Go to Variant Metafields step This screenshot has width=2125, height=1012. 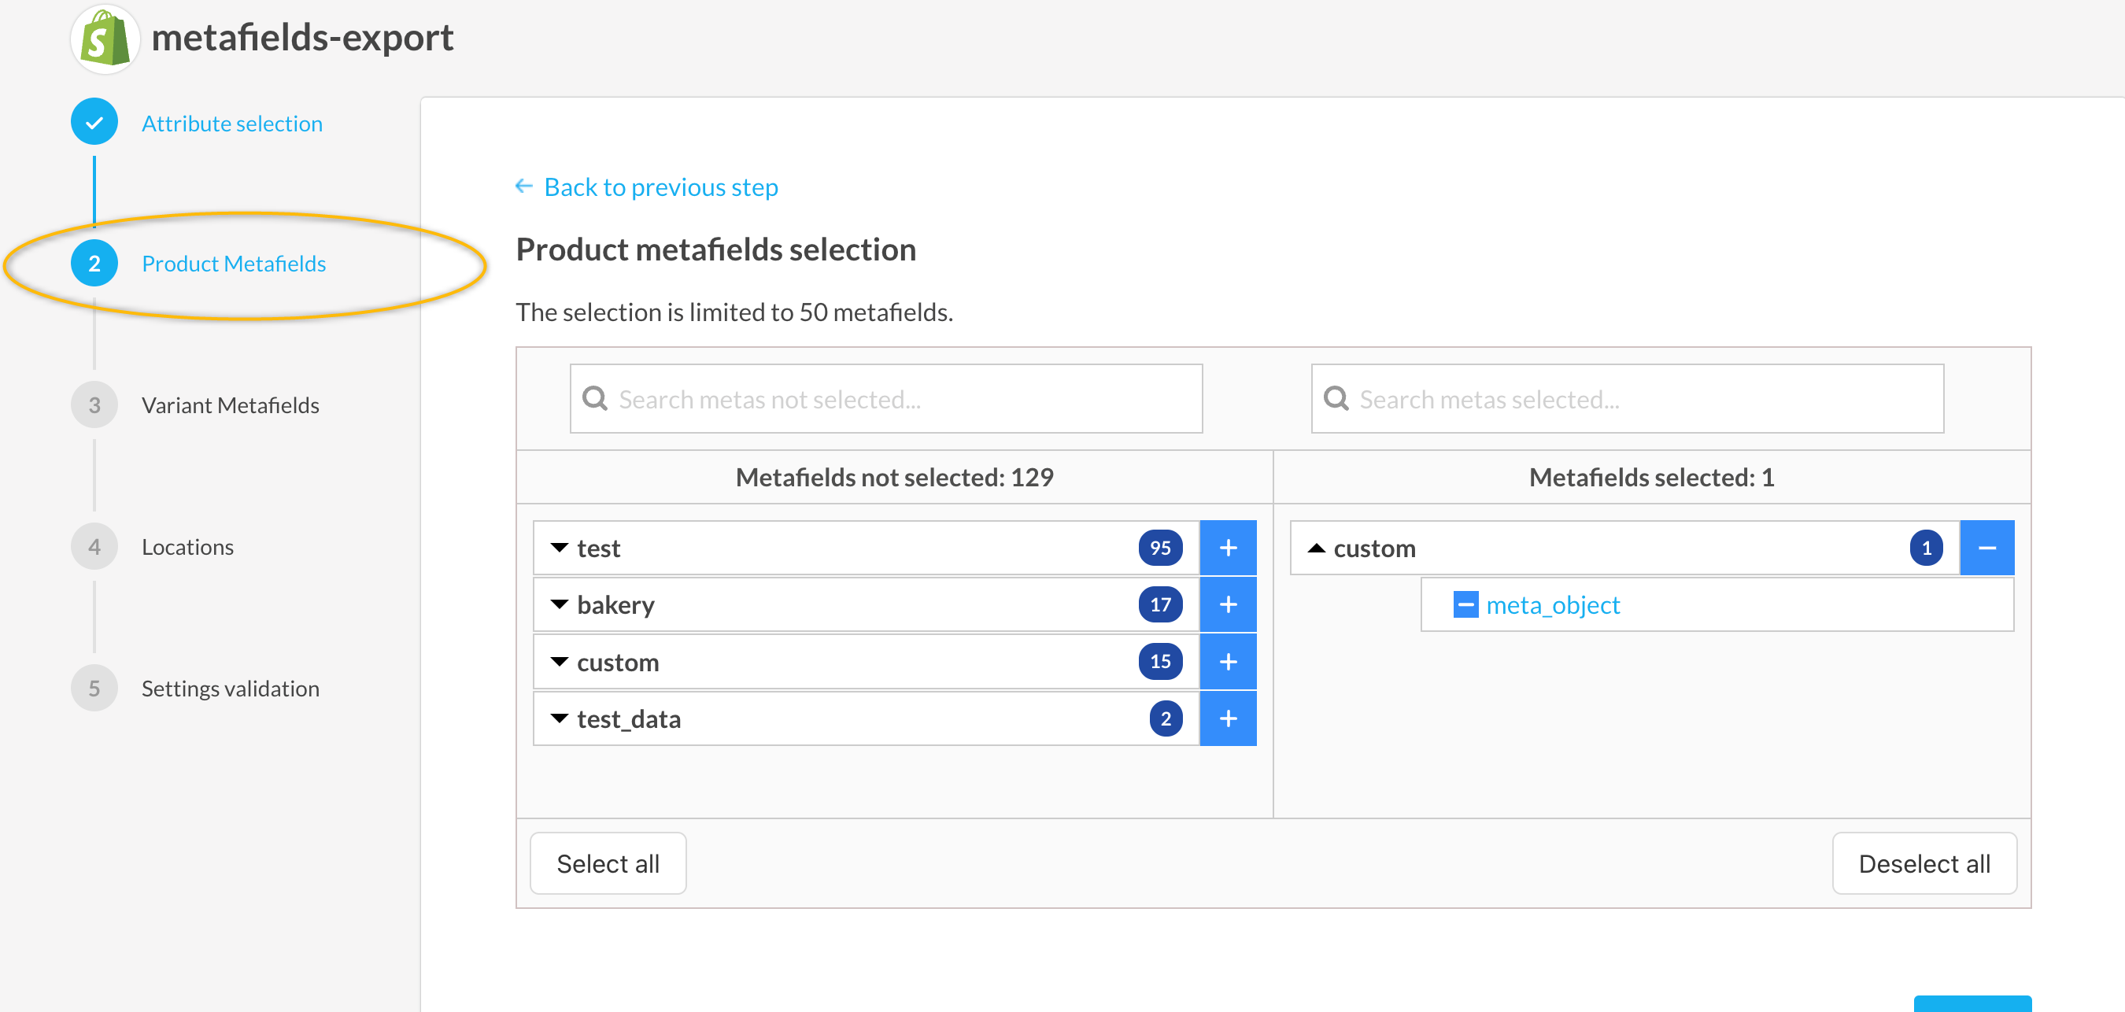point(229,405)
